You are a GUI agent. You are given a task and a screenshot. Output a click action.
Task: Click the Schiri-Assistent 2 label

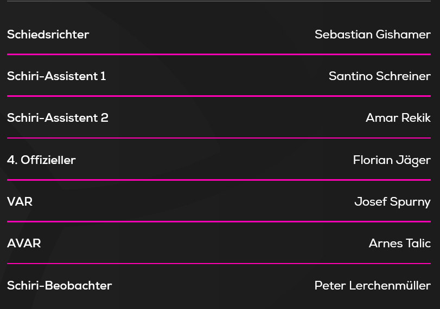tap(58, 118)
